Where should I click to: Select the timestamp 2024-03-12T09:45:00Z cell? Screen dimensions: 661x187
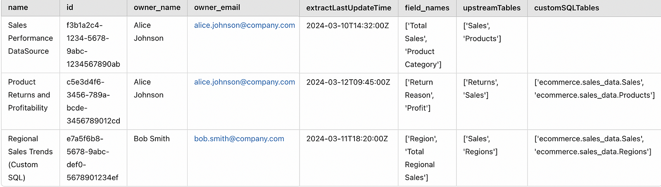348,82
